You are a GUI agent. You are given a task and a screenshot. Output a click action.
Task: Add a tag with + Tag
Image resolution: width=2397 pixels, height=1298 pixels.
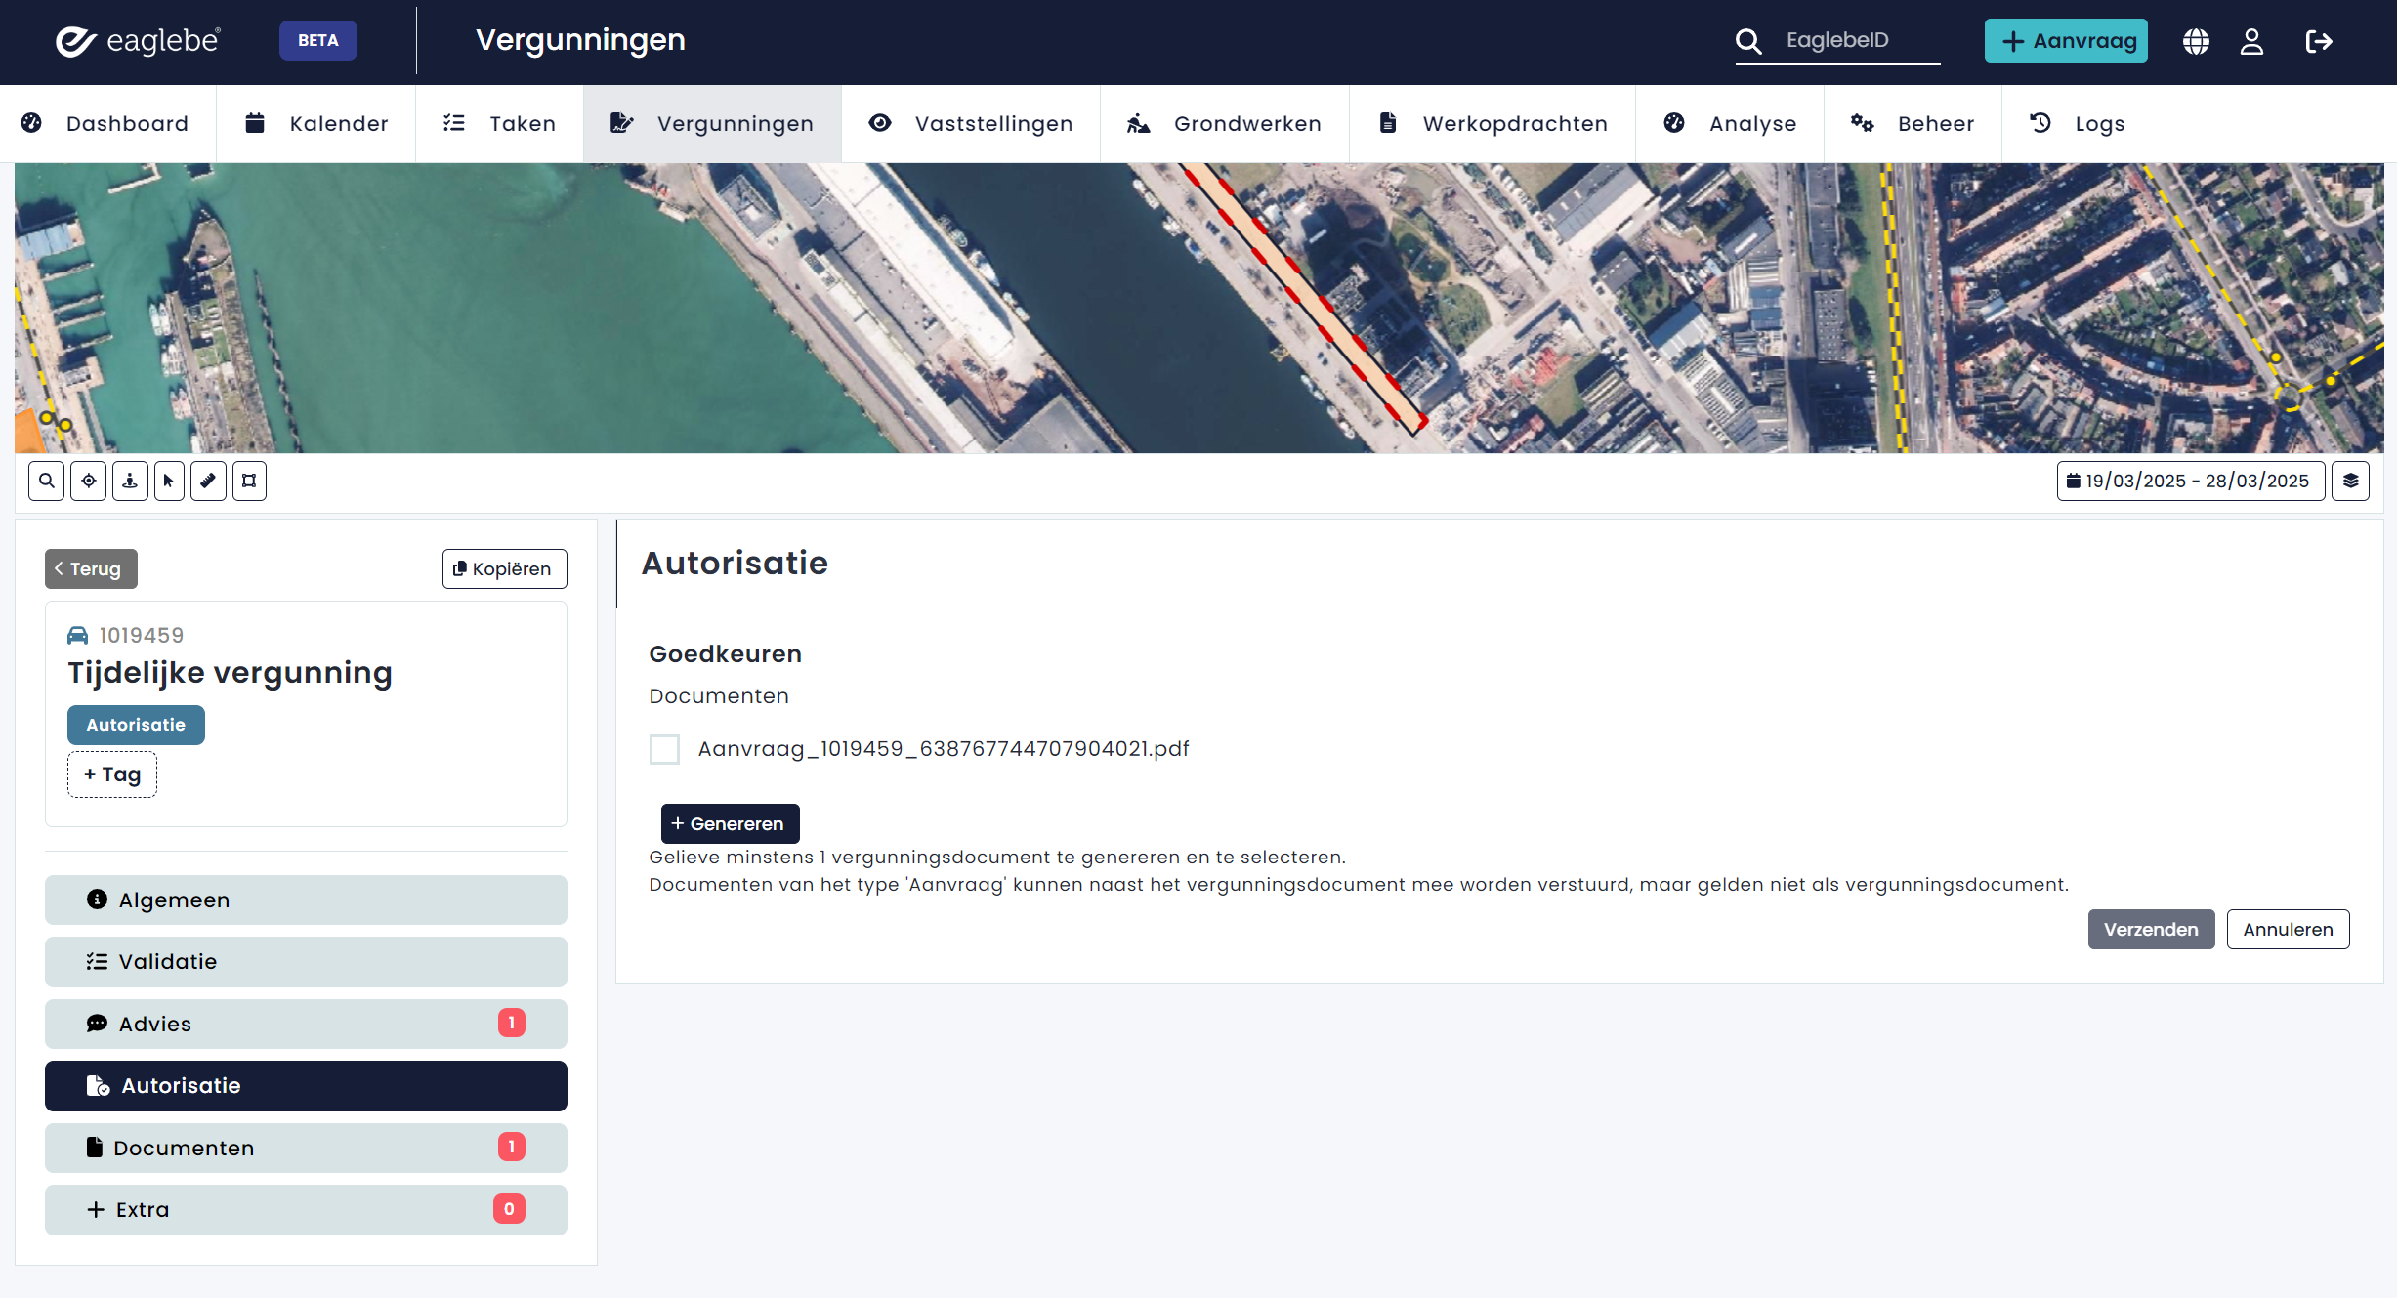112,774
